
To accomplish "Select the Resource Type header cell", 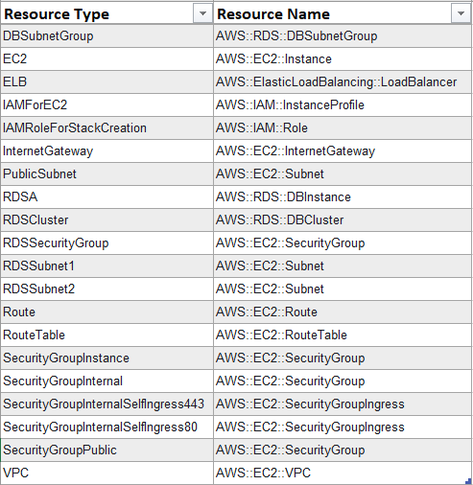I will pos(106,13).
